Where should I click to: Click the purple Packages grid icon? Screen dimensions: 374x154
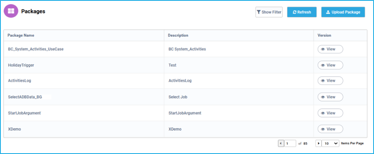click(11, 11)
